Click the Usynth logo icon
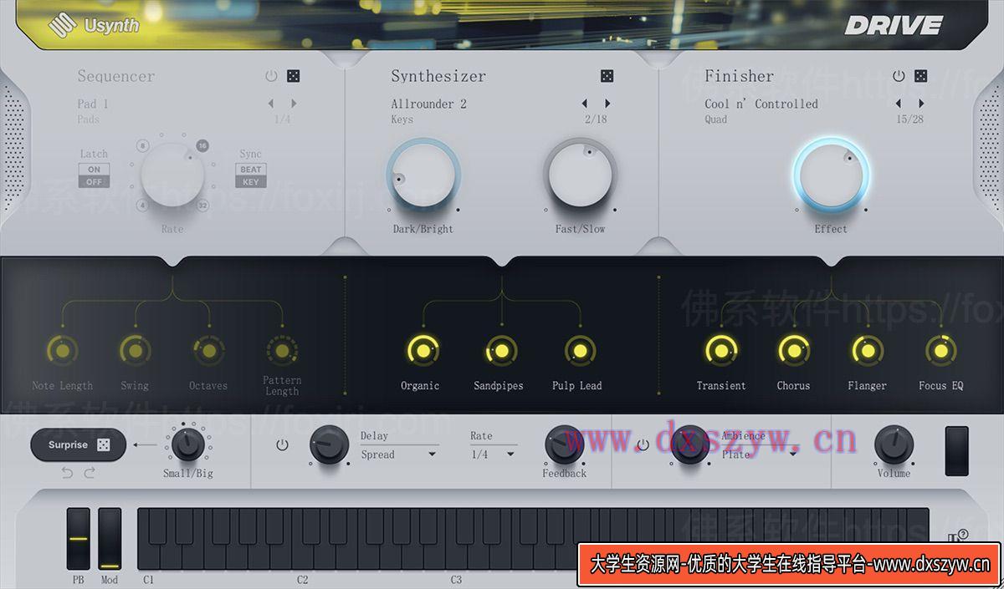This screenshot has width=1004, height=589. click(62, 25)
